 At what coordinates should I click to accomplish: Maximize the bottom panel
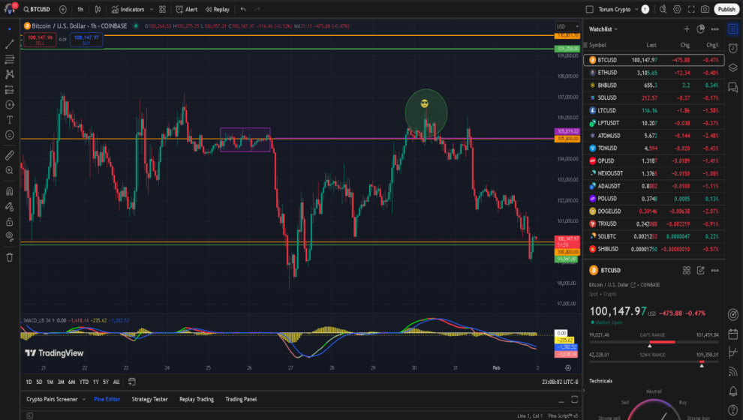click(x=575, y=400)
